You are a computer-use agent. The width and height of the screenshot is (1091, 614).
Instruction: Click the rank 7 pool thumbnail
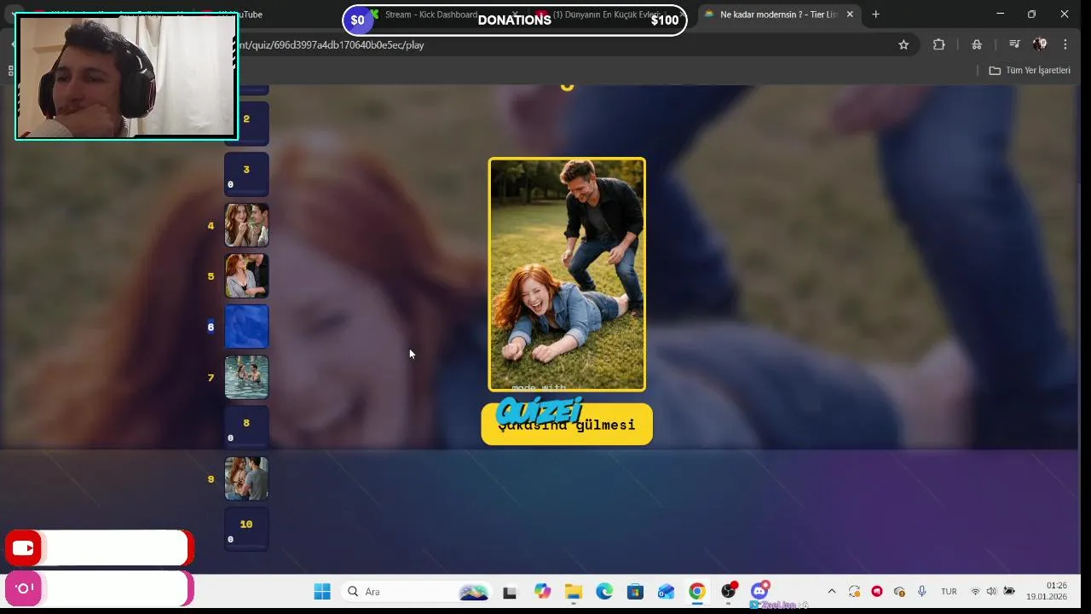click(246, 377)
